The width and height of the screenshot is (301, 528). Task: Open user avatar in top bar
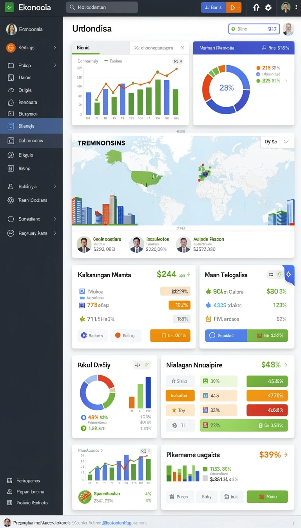click(x=286, y=7)
